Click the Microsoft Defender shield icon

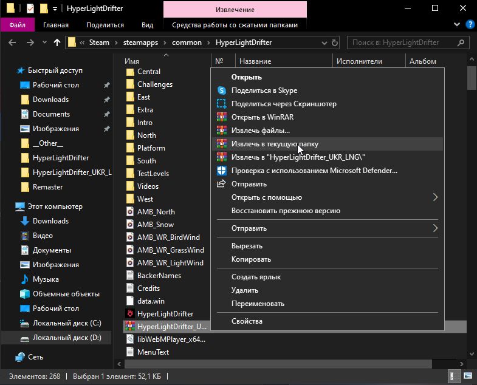coord(221,171)
